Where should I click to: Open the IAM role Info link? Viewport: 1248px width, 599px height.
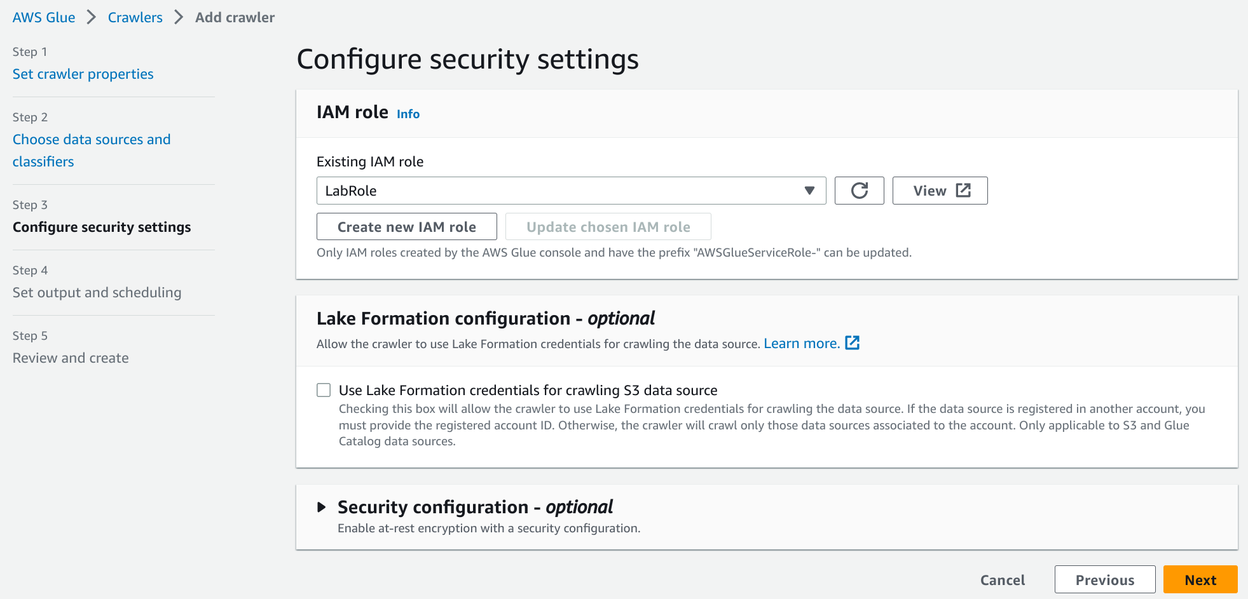pos(408,114)
